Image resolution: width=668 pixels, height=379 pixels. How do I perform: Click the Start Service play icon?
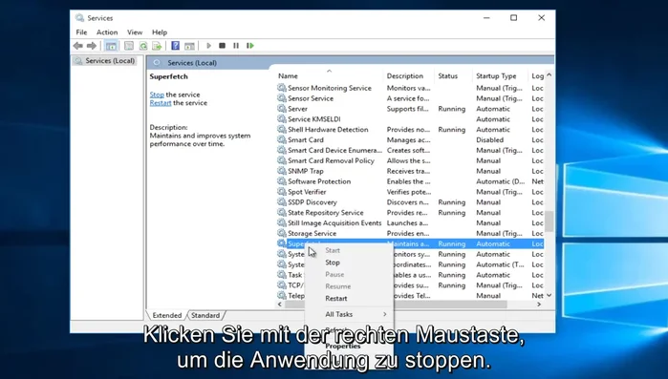[x=208, y=46]
